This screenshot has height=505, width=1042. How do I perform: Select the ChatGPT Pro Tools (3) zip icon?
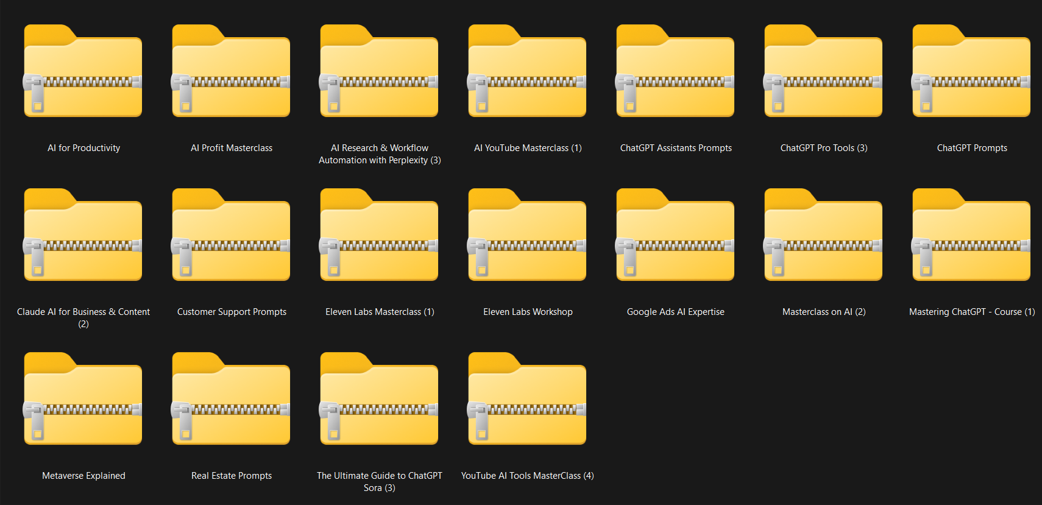click(823, 71)
